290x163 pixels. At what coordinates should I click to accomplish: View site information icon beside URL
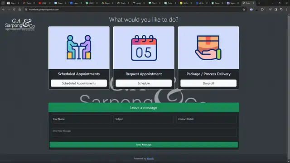pos(26,10)
